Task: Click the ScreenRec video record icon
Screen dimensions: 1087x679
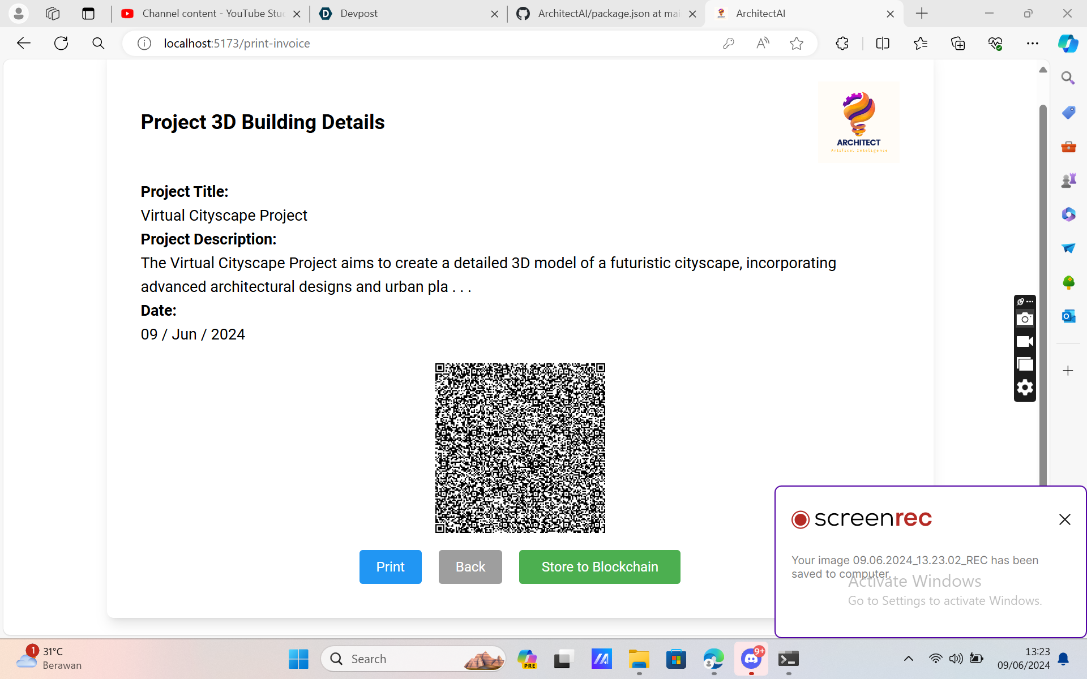Action: (x=1025, y=342)
